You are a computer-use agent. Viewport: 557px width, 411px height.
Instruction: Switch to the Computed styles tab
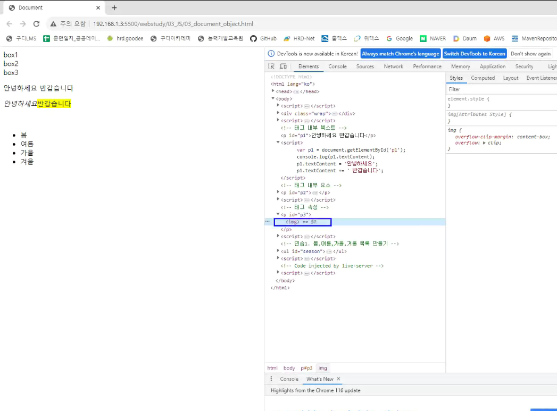point(483,78)
